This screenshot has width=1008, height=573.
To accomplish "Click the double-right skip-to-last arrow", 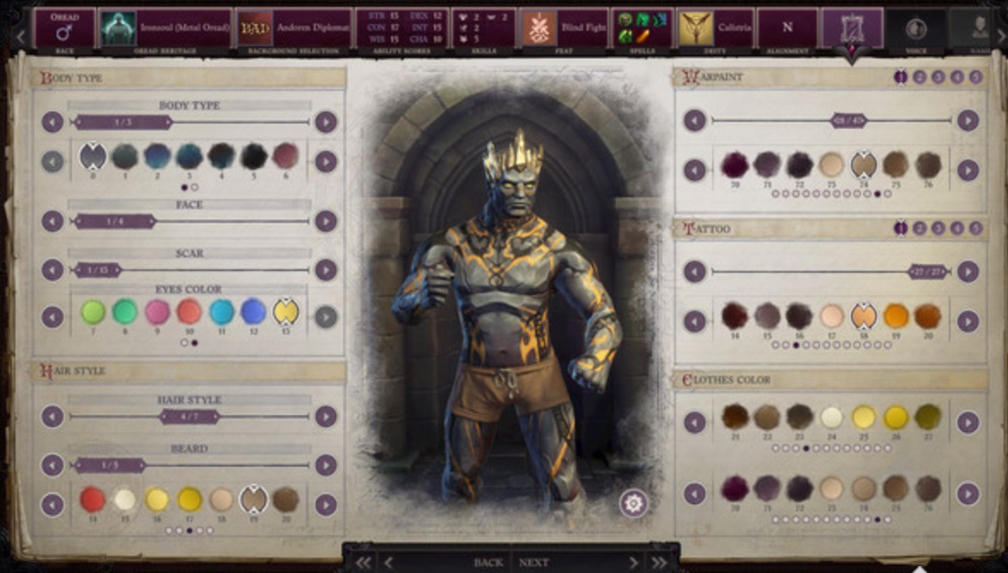I will coord(659,563).
